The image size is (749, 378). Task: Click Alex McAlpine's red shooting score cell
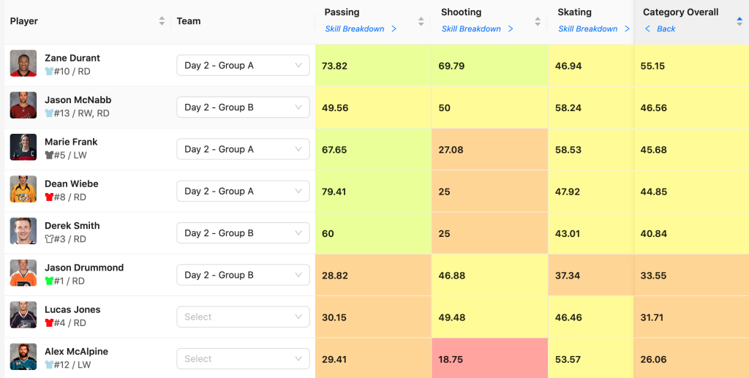pos(489,359)
